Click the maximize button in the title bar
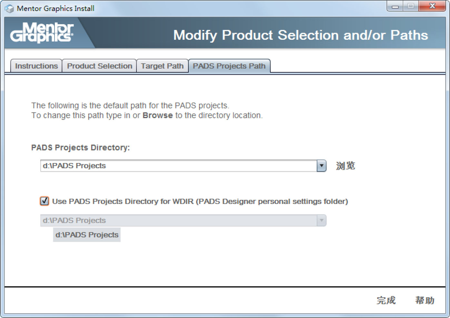This screenshot has width=450, height=318. point(411,6)
